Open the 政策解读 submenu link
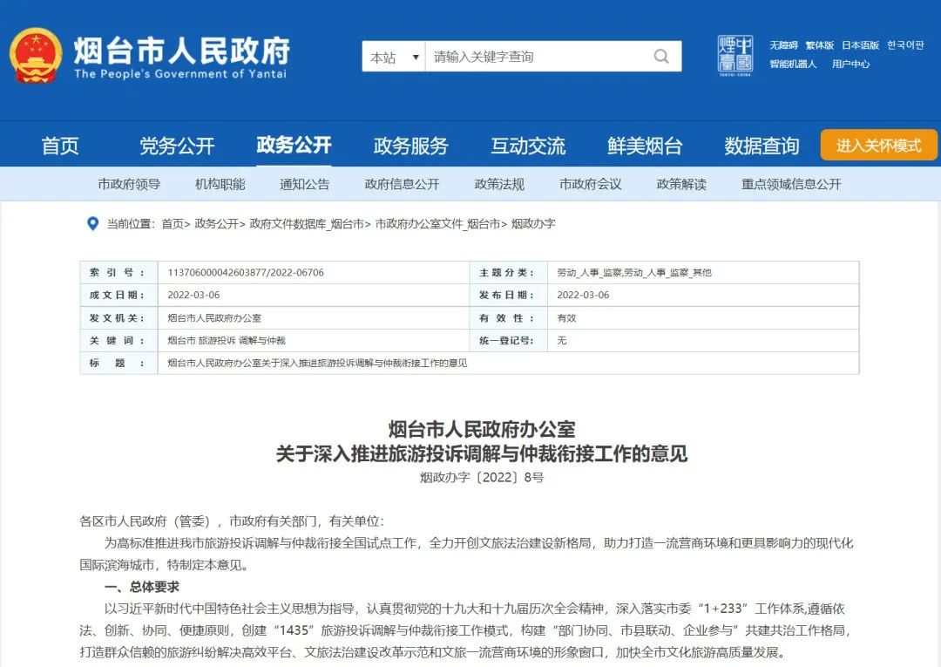The height and width of the screenshot is (667, 941). point(681,184)
